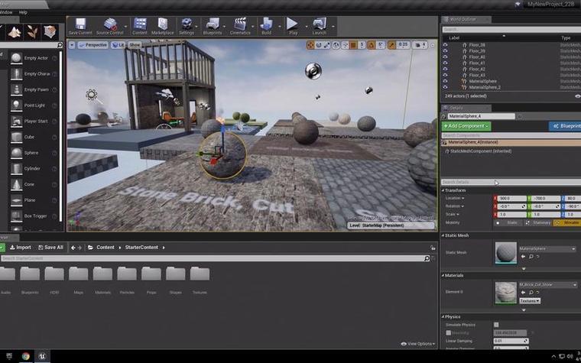Viewport: 581px width, 363px height.
Task: Select the Point Light item in Place panel
Action: tap(34, 105)
